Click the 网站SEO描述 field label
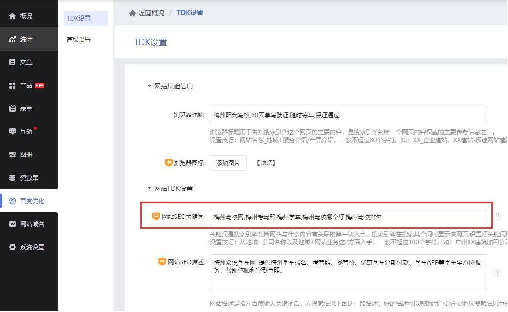 [x=186, y=262]
